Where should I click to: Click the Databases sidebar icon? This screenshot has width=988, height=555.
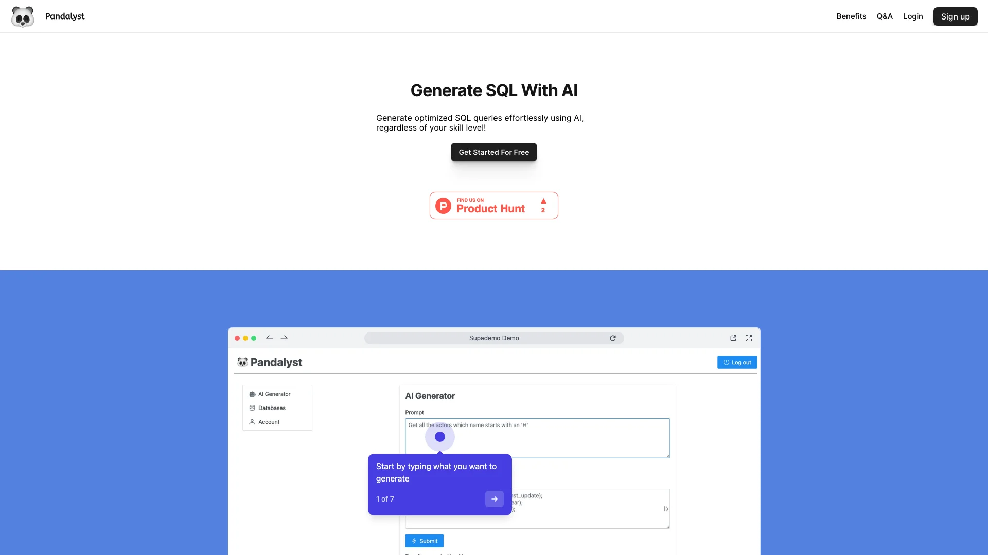coord(251,408)
